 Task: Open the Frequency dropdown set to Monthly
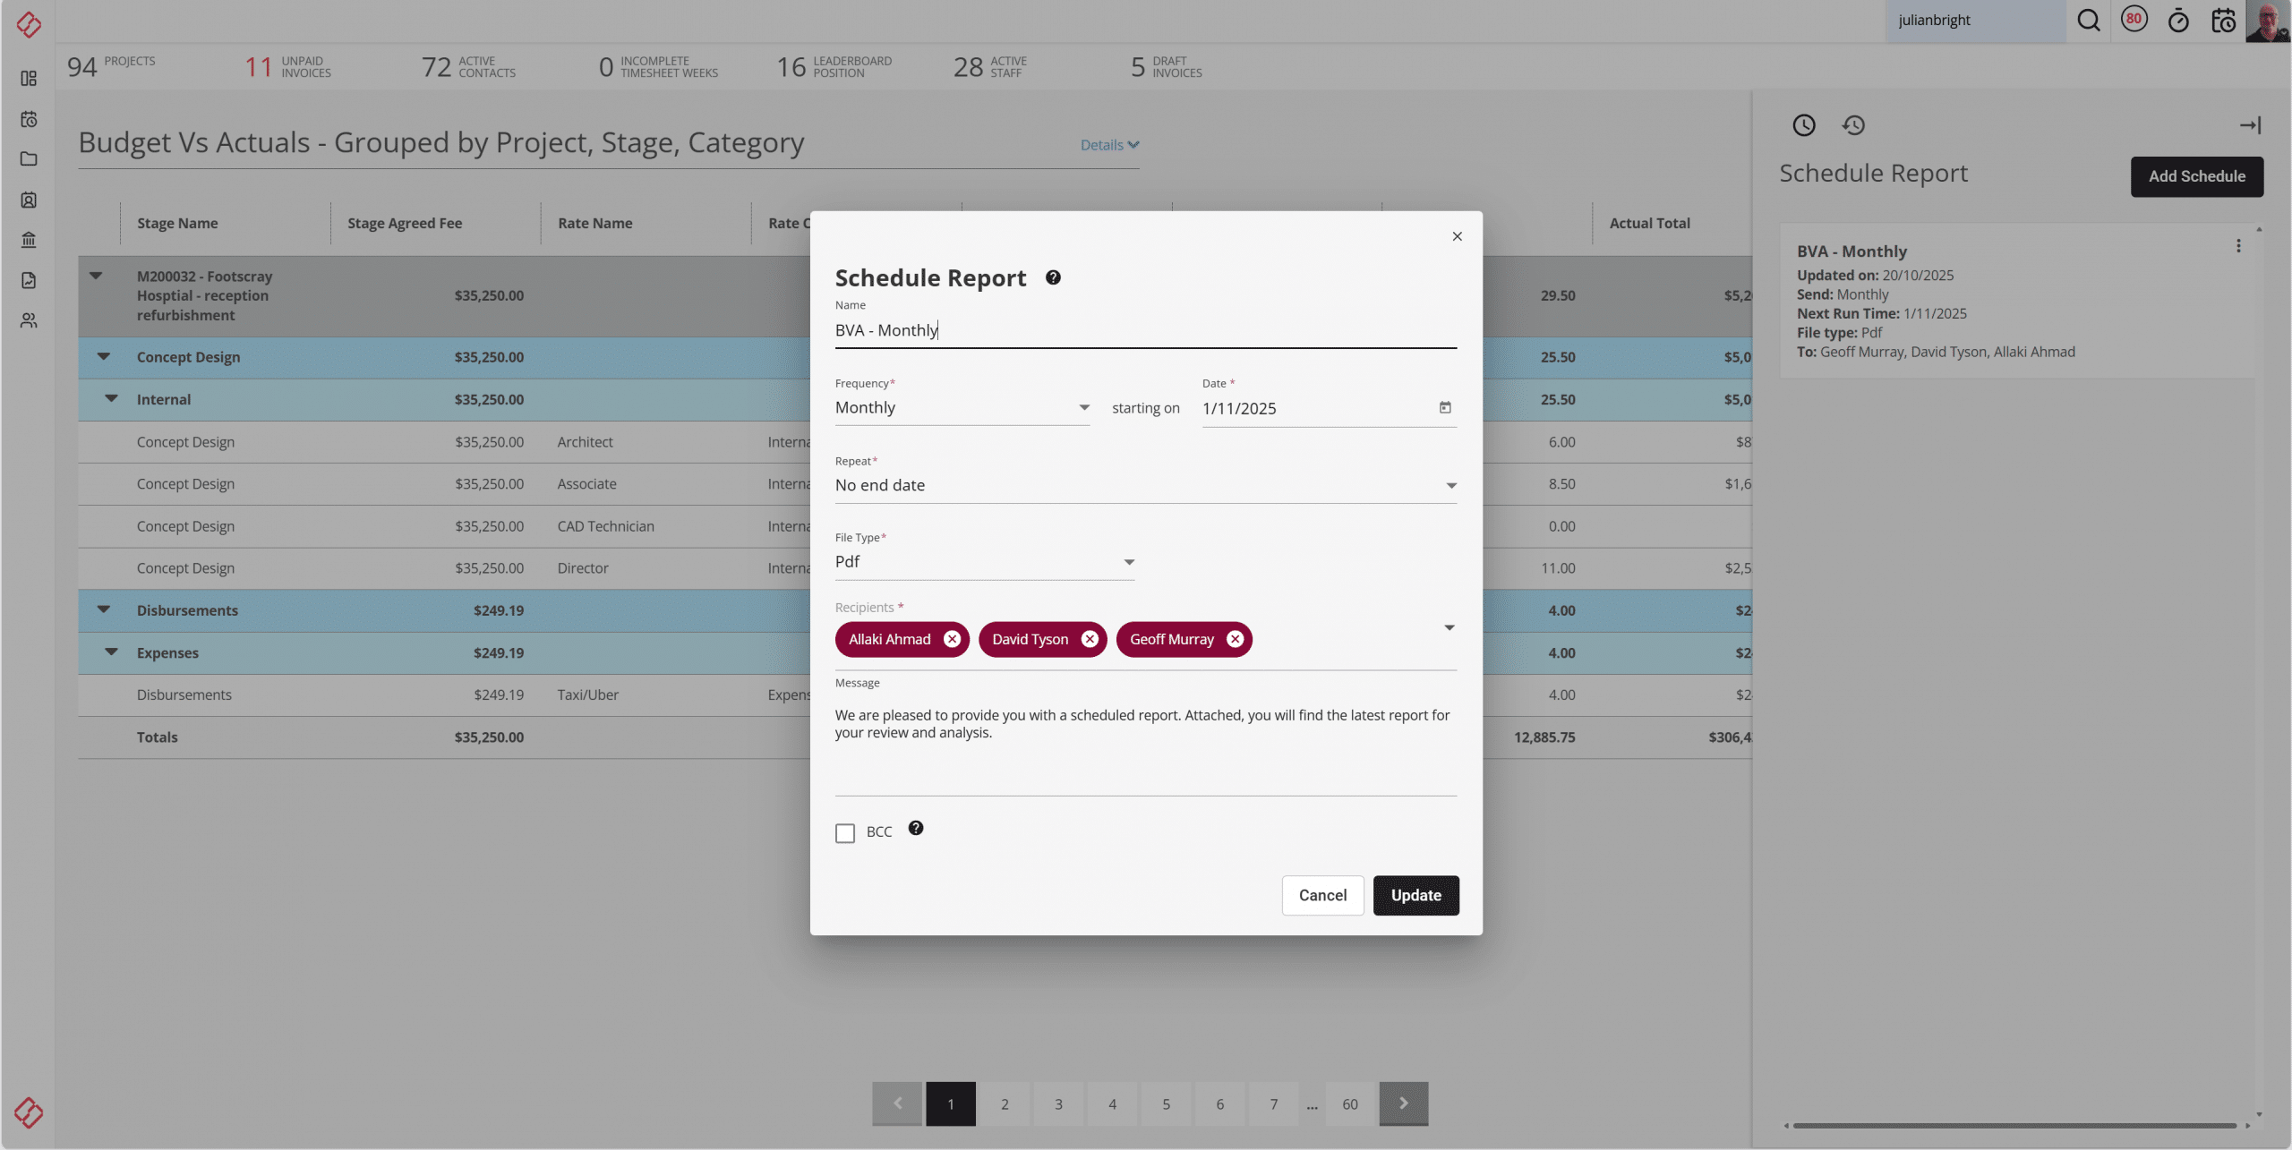pyautogui.click(x=962, y=408)
